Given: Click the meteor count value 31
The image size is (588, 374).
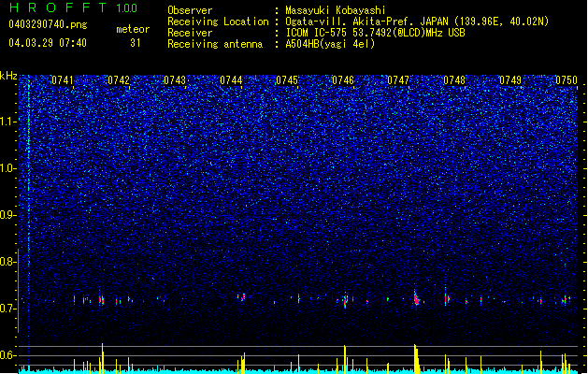Looking at the screenshot, I should 136,43.
